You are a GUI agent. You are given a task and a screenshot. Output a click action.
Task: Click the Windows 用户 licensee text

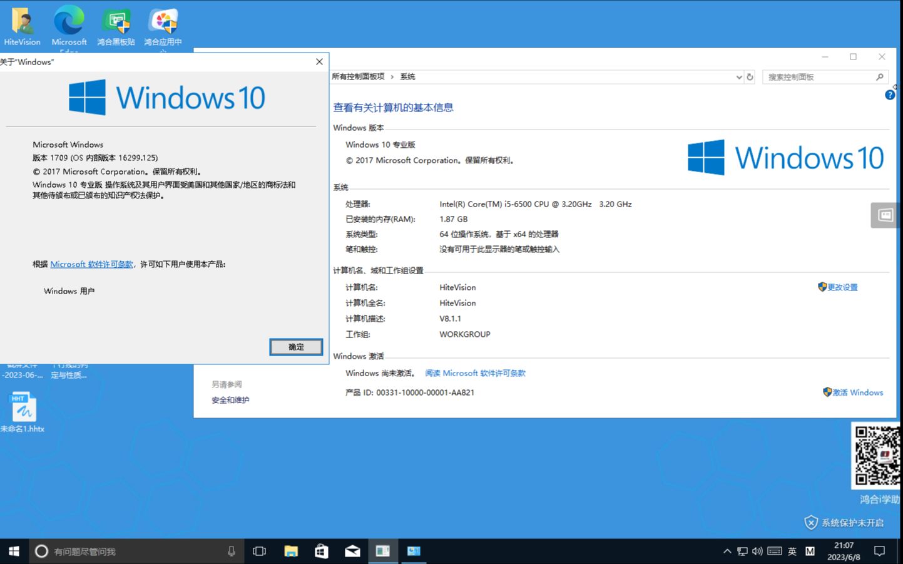click(69, 291)
